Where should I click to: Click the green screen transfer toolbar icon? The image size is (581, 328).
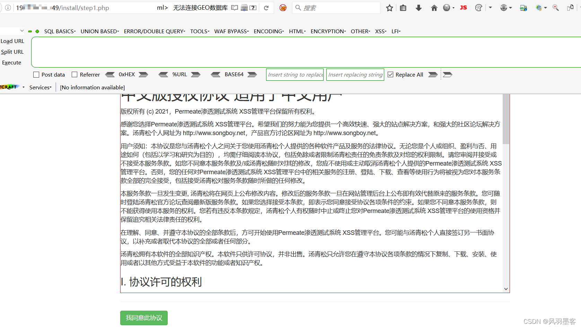(x=523, y=8)
